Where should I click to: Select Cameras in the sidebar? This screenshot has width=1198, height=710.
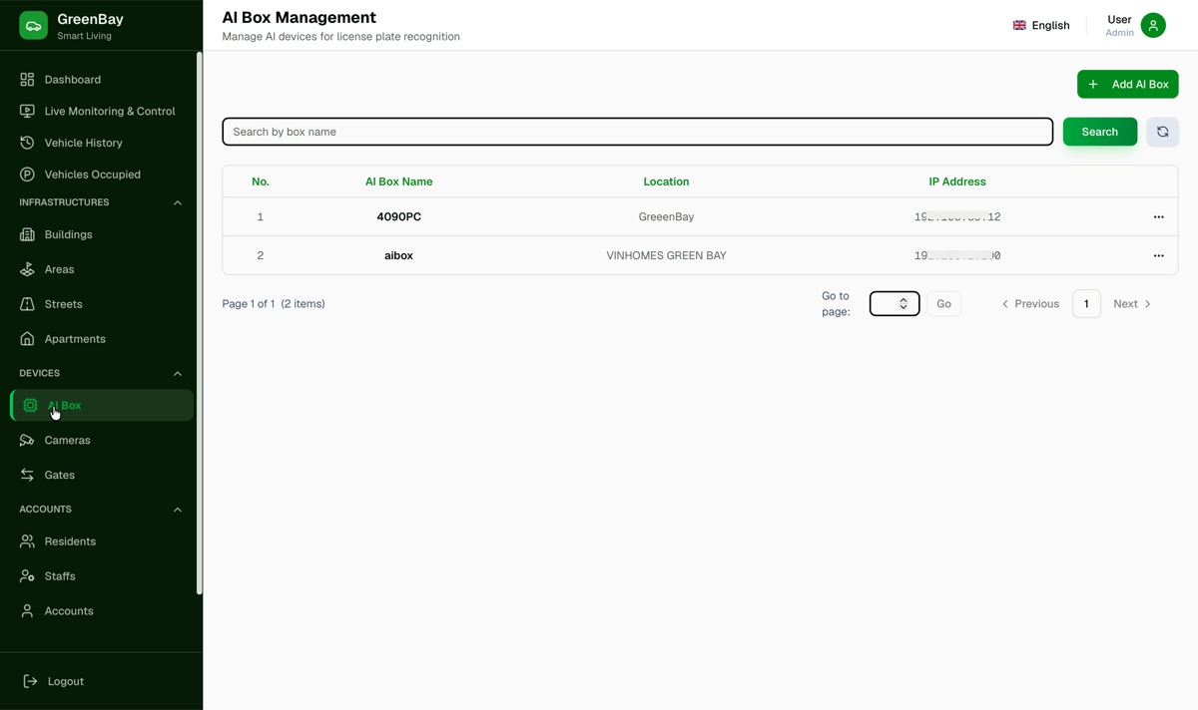point(102,440)
